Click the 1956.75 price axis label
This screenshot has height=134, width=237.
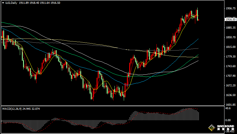point(230,8)
